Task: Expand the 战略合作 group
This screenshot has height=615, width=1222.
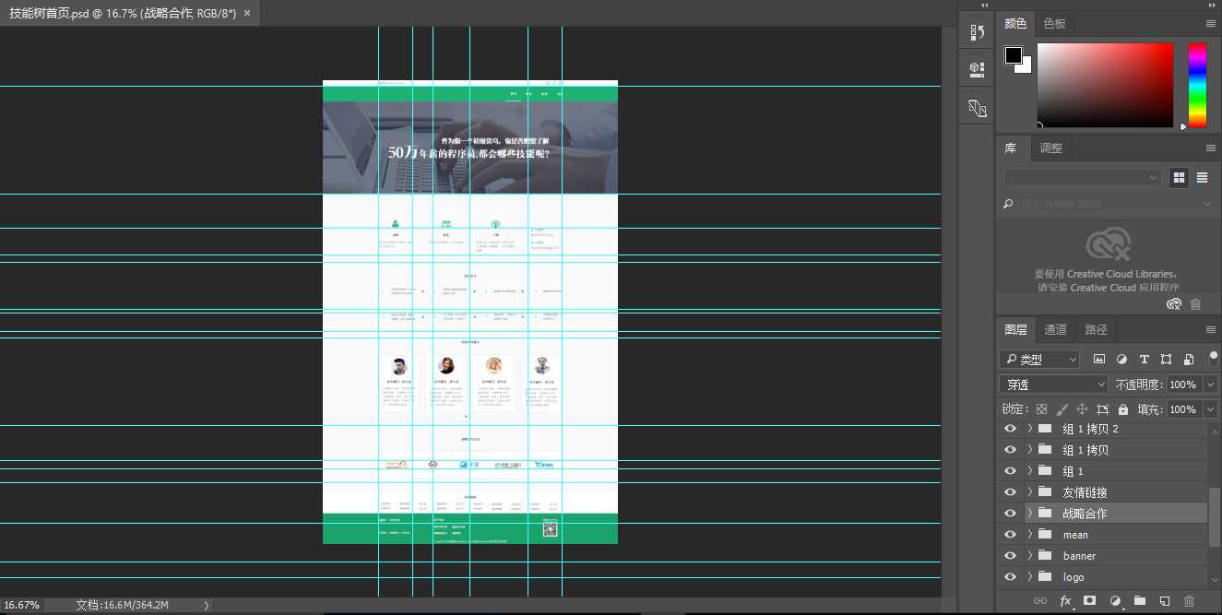Action: [x=1029, y=514]
